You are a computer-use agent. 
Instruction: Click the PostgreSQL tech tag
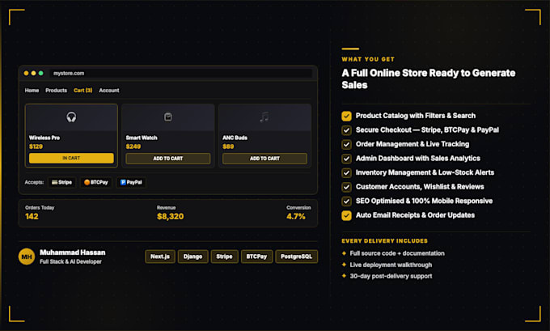click(x=296, y=257)
